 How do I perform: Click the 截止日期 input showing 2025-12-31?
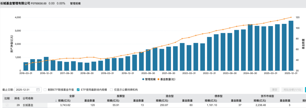coord(28,90)
